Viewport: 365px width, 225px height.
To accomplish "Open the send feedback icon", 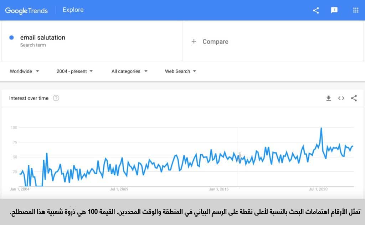I will point(334,10).
